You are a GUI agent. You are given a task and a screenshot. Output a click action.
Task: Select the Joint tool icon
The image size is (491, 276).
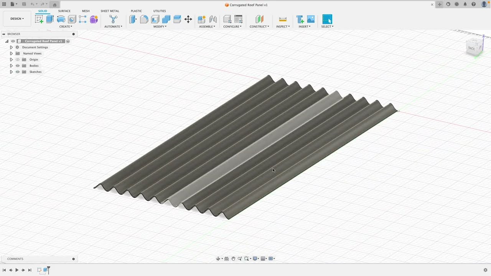click(213, 19)
